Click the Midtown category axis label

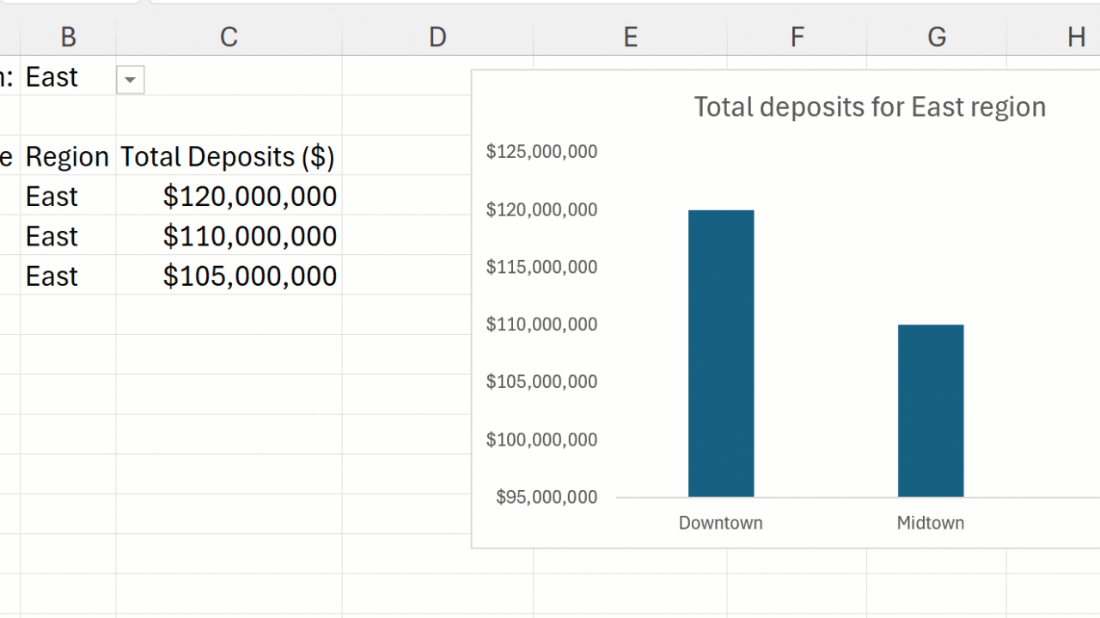[930, 523]
